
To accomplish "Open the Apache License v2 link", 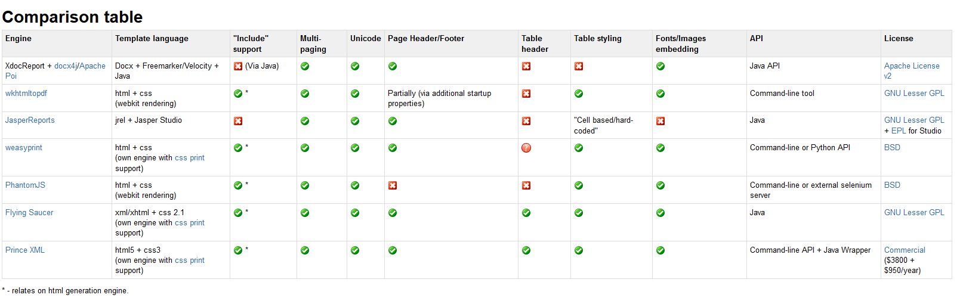I will (x=911, y=66).
